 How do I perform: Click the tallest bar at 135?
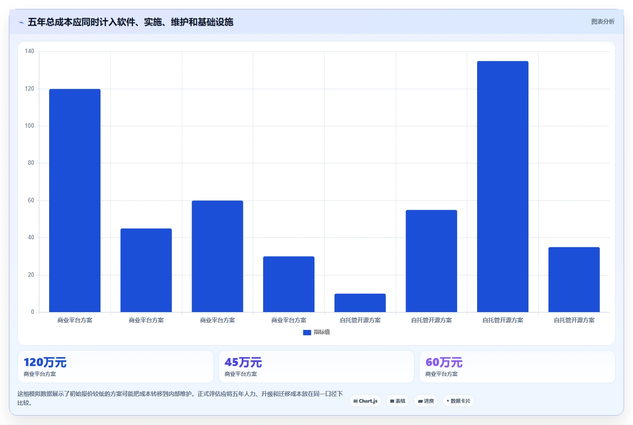click(503, 187)
